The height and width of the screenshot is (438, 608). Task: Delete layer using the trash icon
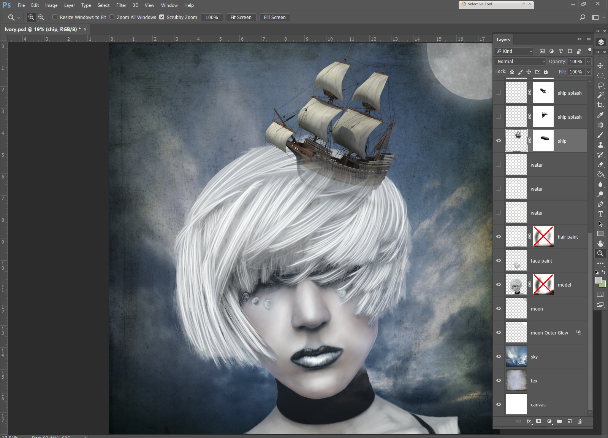coord(579,421)
